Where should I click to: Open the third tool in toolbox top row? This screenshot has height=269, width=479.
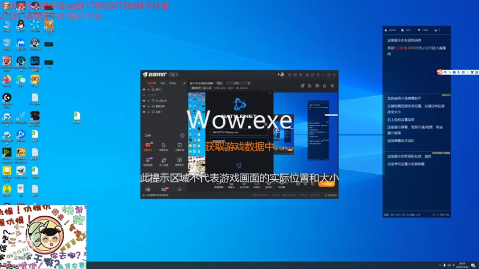point(179,146)
